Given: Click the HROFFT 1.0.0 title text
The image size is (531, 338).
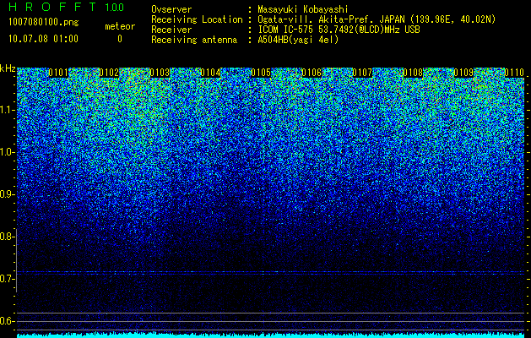Looking at the screenshot, I should tap(67, 7).
